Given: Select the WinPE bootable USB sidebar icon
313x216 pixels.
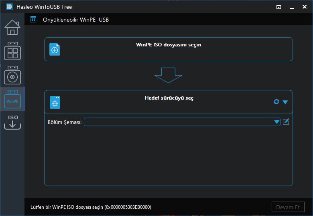Looking at the screenshot, I should (12, 99).
